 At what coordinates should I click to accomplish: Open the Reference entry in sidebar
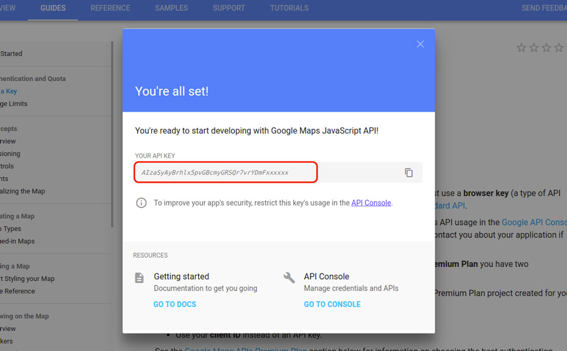[x=18, y=291]
